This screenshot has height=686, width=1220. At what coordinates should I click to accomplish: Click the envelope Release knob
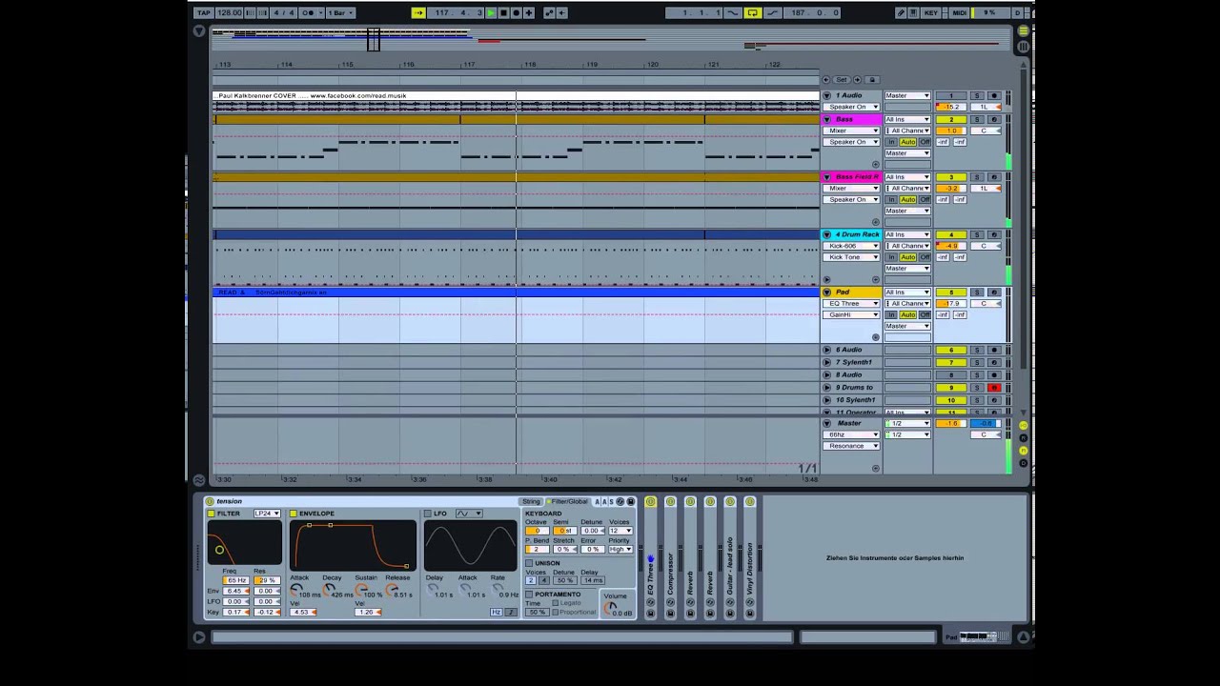click(392, 589)
